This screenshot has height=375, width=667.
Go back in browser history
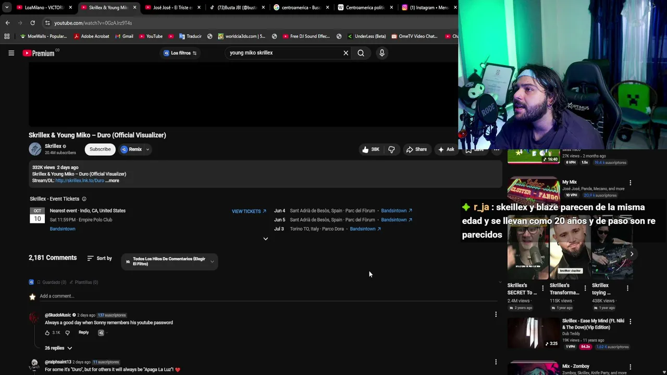(x=7, y=23)
